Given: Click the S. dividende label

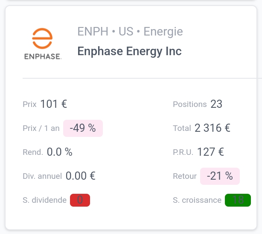Looking at the screenshot, I should tap(44, 200).
